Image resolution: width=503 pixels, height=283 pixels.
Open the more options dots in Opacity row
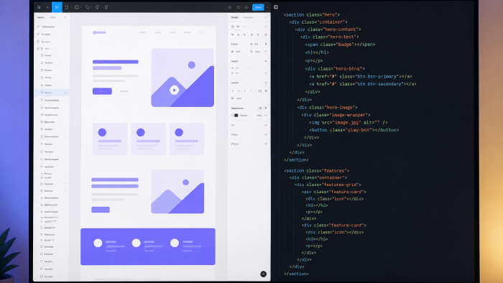pyautogui.click(x=266, y=116)
